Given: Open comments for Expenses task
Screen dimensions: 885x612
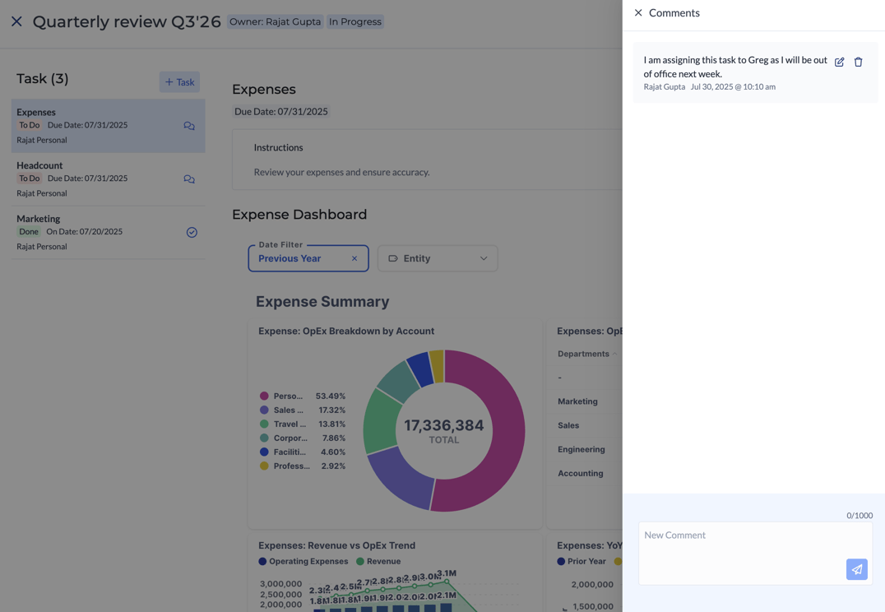Looking at the screenshot, I should click(189, 126).
